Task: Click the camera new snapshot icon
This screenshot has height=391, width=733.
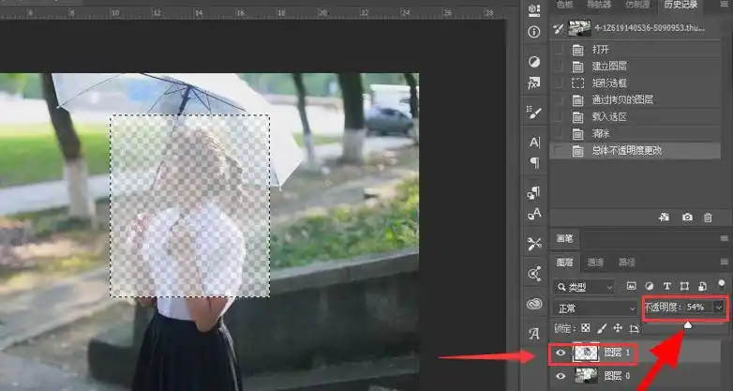Action: 687,218
